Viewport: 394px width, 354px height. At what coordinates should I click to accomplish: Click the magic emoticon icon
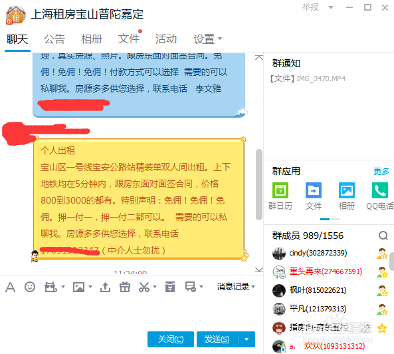tap(50, 287)
